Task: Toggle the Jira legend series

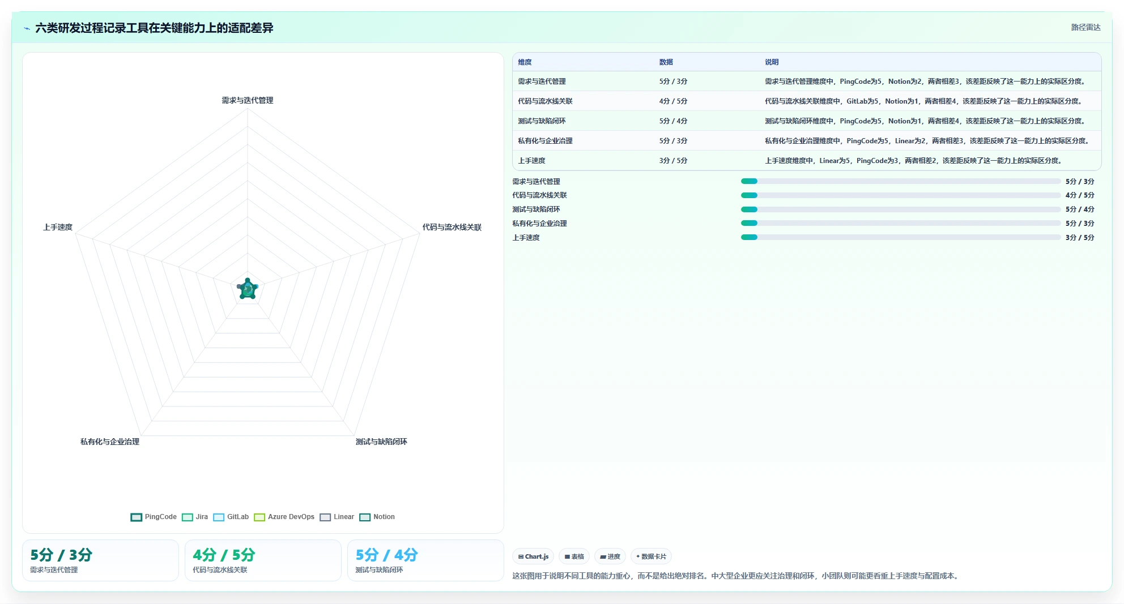Action: click(x=195, y=517)
